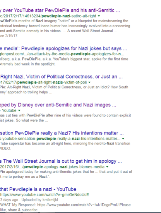Viewport: 161px width, 213px height.
Task: Expand dropdown arrow after pewdiepie-nazi-satire-alt-right URL
Action: click(99, 16)
